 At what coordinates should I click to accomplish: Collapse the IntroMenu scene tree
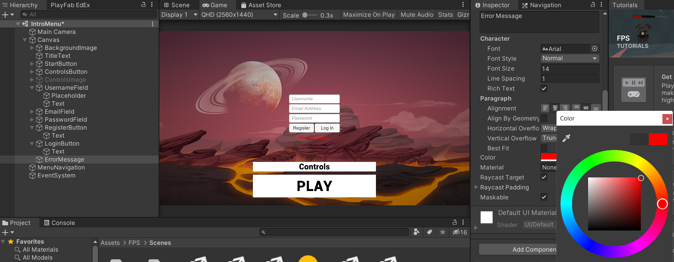click(x=18, y=24)
